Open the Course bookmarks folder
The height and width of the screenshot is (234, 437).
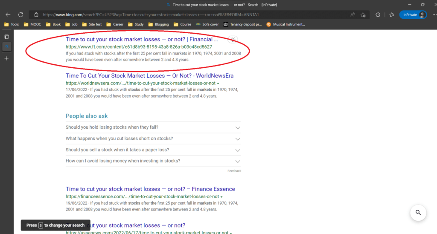click(x=182, y=24)
